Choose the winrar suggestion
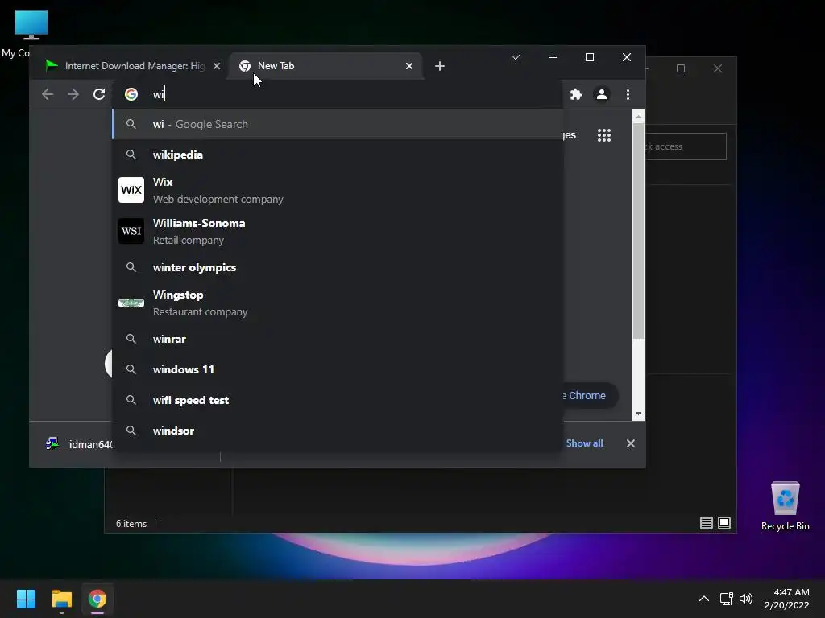825x618 pixels. click(x=338, y=339)
